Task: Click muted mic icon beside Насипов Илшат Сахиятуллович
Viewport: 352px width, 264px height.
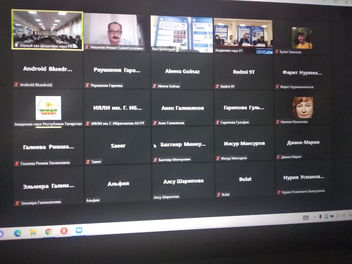Action: pyautogui.click(x=87, y=47)
